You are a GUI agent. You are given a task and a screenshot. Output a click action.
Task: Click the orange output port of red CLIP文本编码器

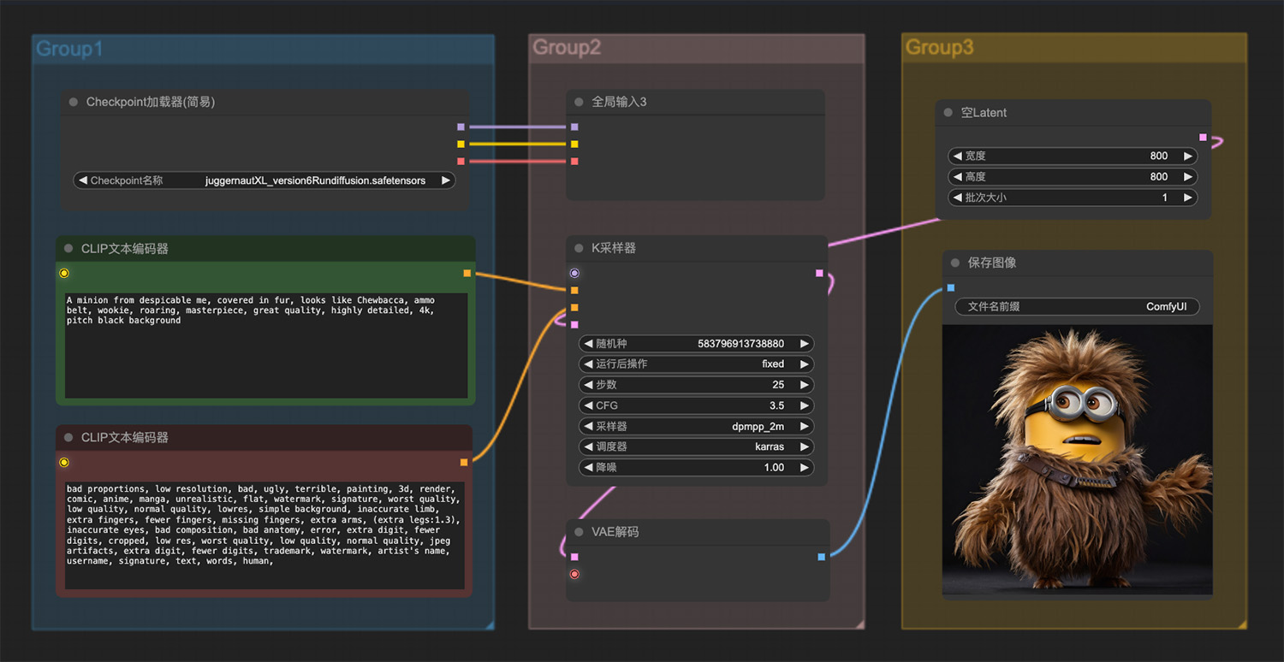click(464, 463)
